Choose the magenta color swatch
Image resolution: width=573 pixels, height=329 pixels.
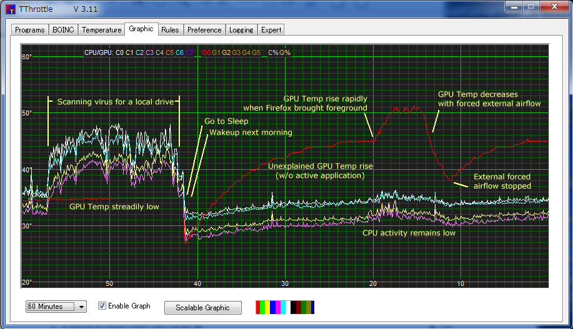(x=278, y=307)
